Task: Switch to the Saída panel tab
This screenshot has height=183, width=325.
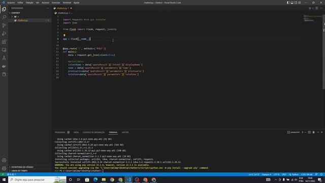Action: click(x=76, y=132)
